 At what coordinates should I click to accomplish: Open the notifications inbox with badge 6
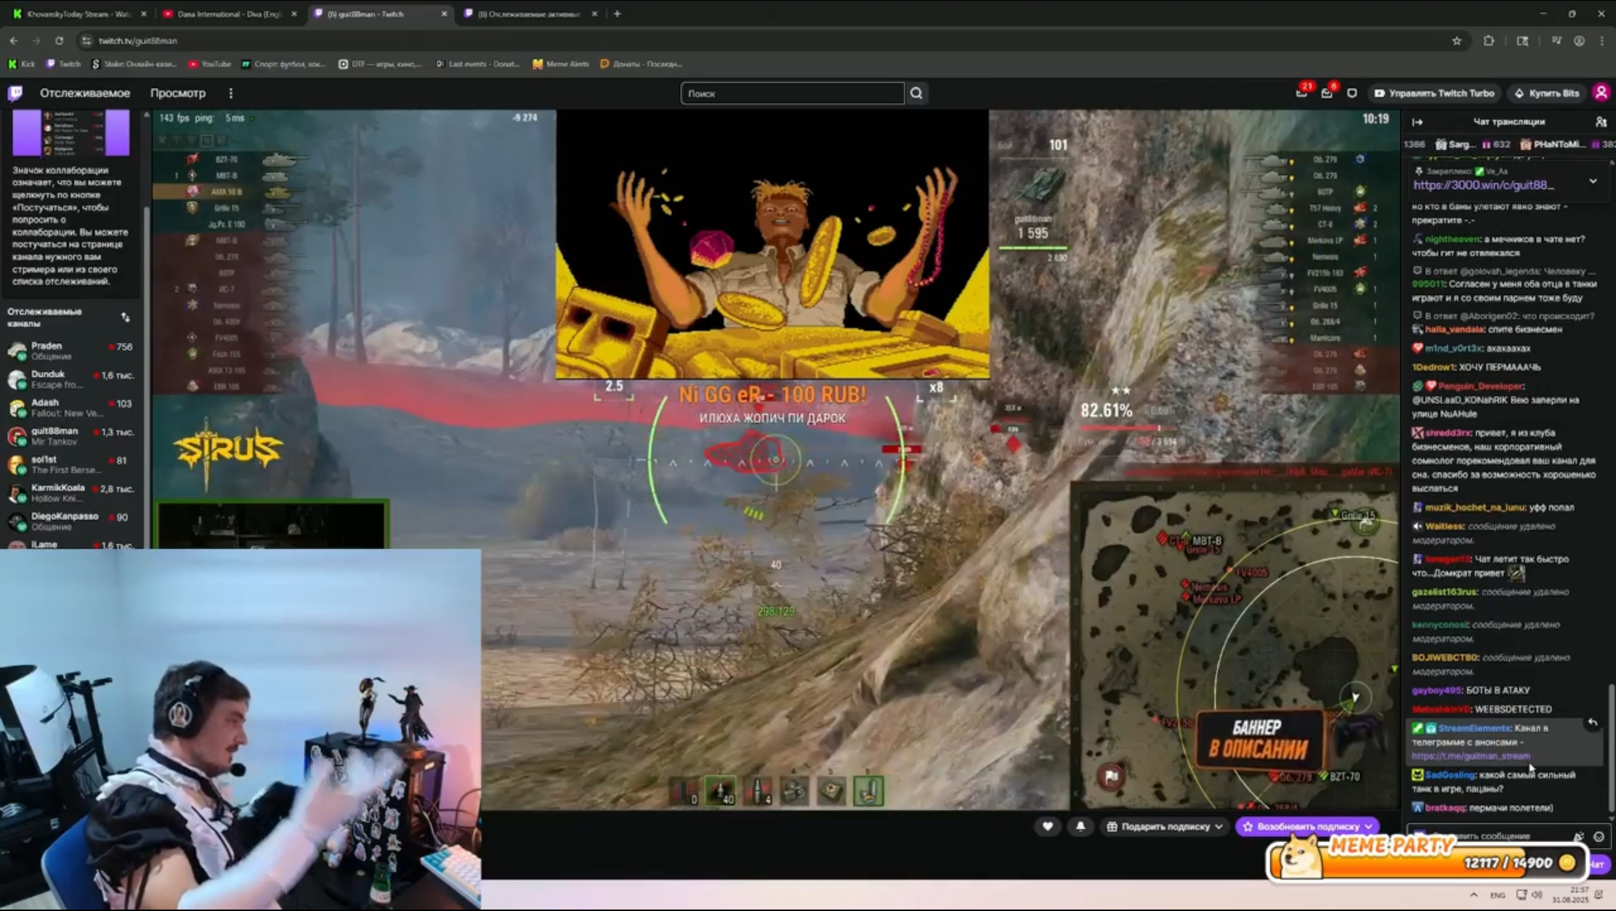coord(1327,93)
